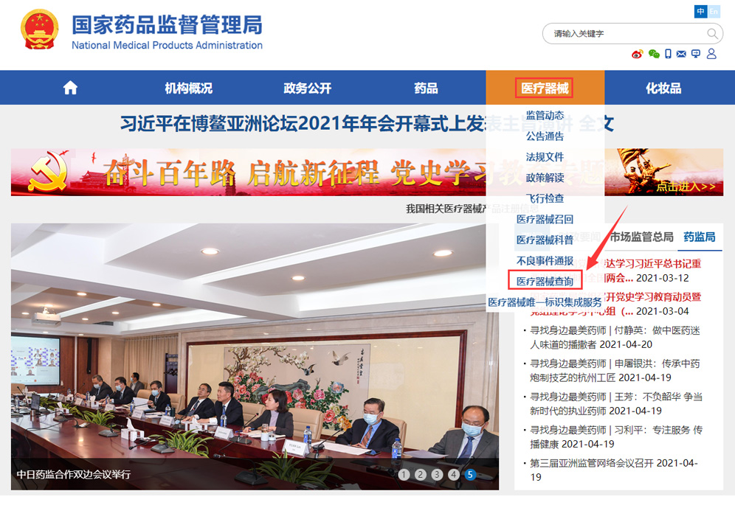Open the WeChat icon
This screenshot has height=522, width=735.
click(654, 55)
